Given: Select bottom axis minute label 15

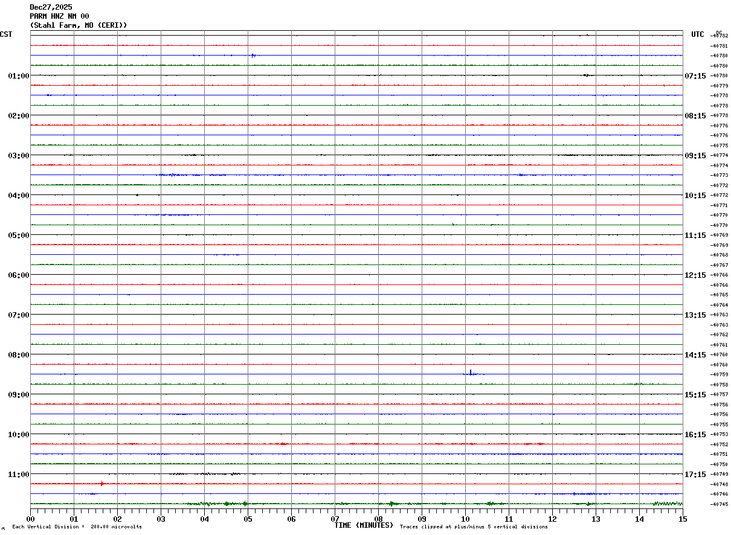Looking at the screenshot, I should (683, 519).
